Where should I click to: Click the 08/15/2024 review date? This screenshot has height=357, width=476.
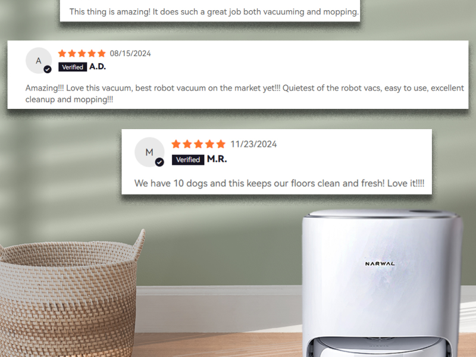click(130, 54)
